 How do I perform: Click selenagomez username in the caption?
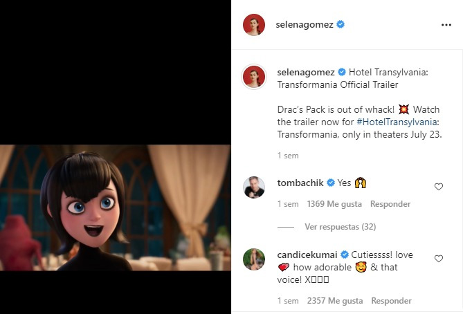click(305, 72)
